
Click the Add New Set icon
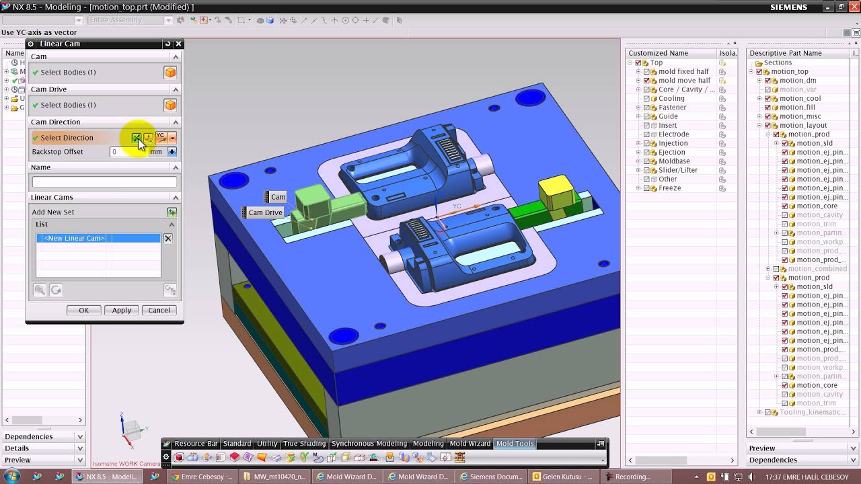tap(172, 212)
